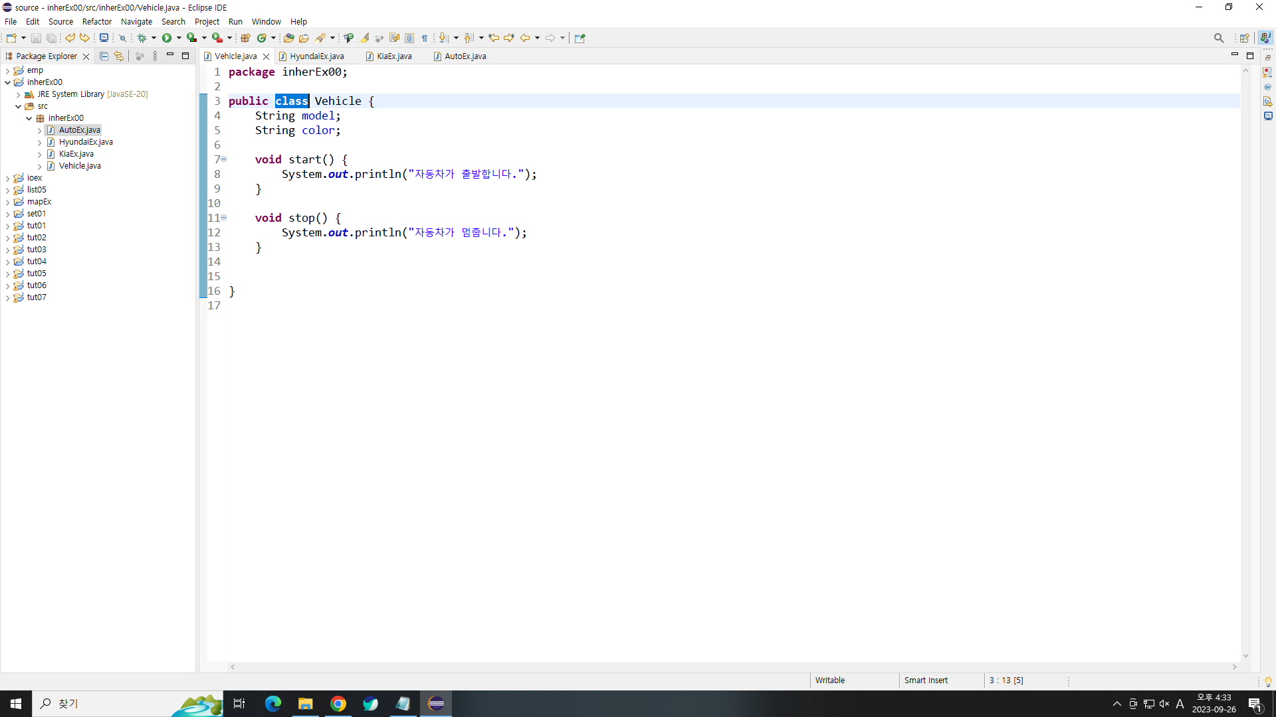
Task: Switch to the HyundaiEx.java tab
Action: tap(316, 56)
